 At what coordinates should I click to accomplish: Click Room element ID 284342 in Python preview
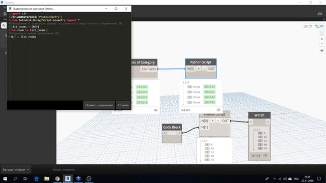point(209,97)
